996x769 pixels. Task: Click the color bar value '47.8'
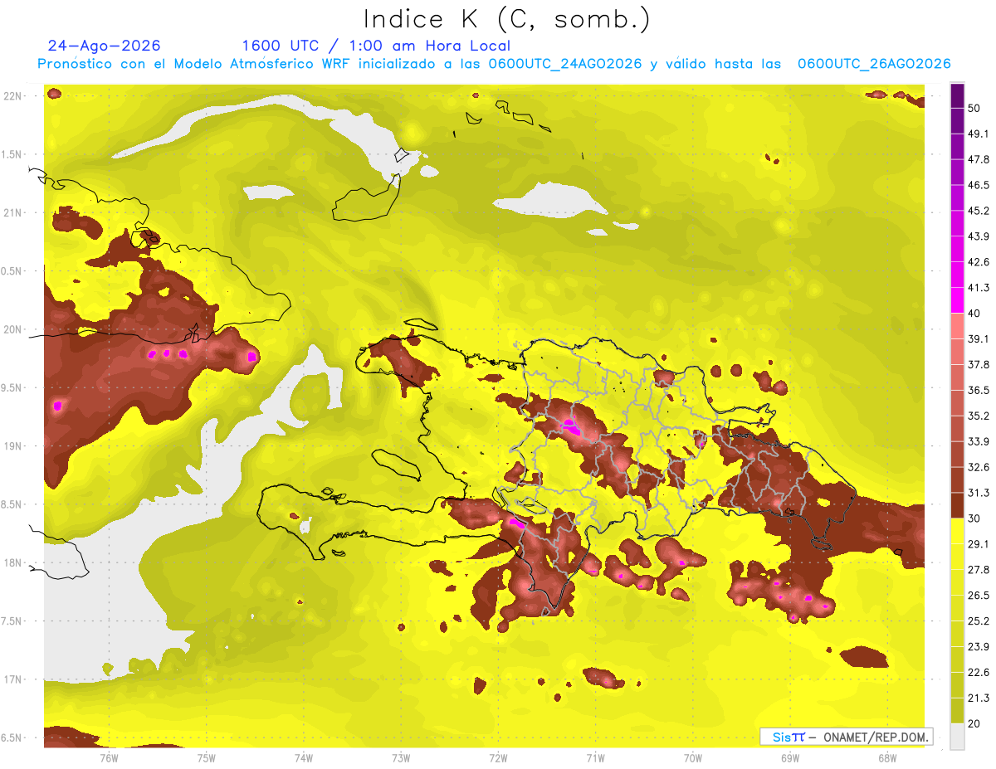[979, 160]
